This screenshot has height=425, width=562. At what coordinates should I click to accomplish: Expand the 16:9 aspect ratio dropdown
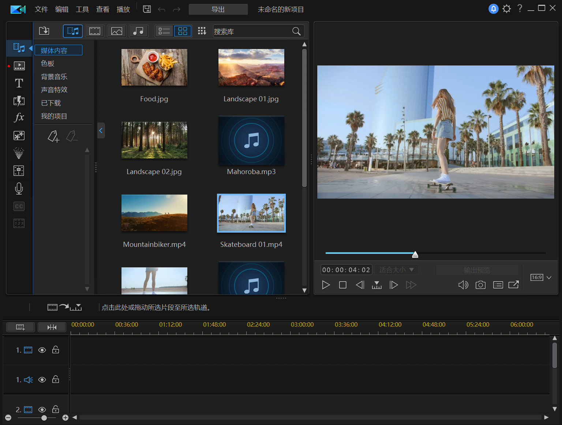click(549, 278)
